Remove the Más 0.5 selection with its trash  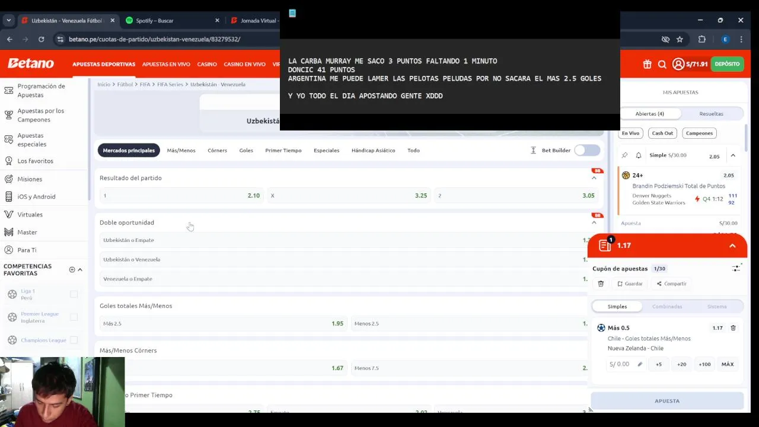(733, 327)
